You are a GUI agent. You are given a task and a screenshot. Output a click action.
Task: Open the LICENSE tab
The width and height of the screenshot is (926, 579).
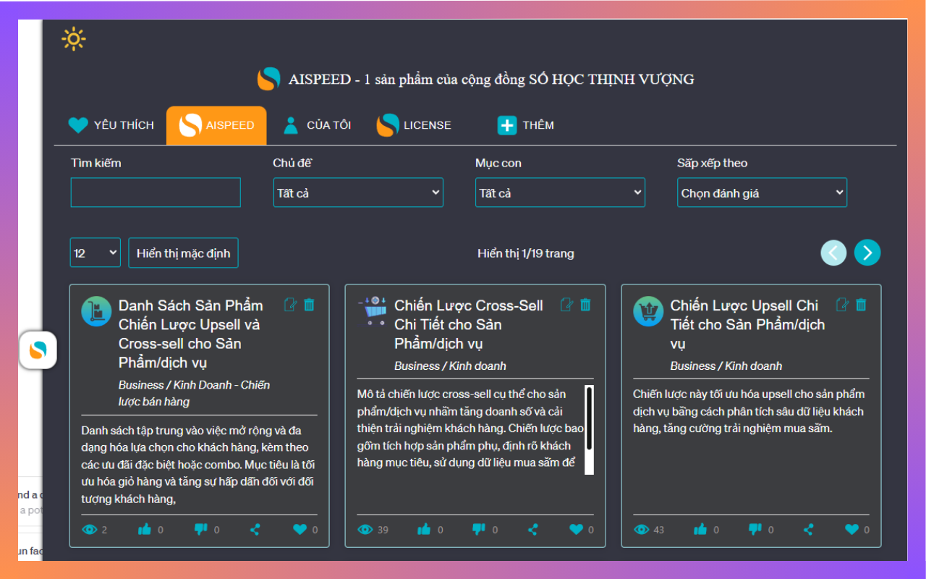point(415,124)
